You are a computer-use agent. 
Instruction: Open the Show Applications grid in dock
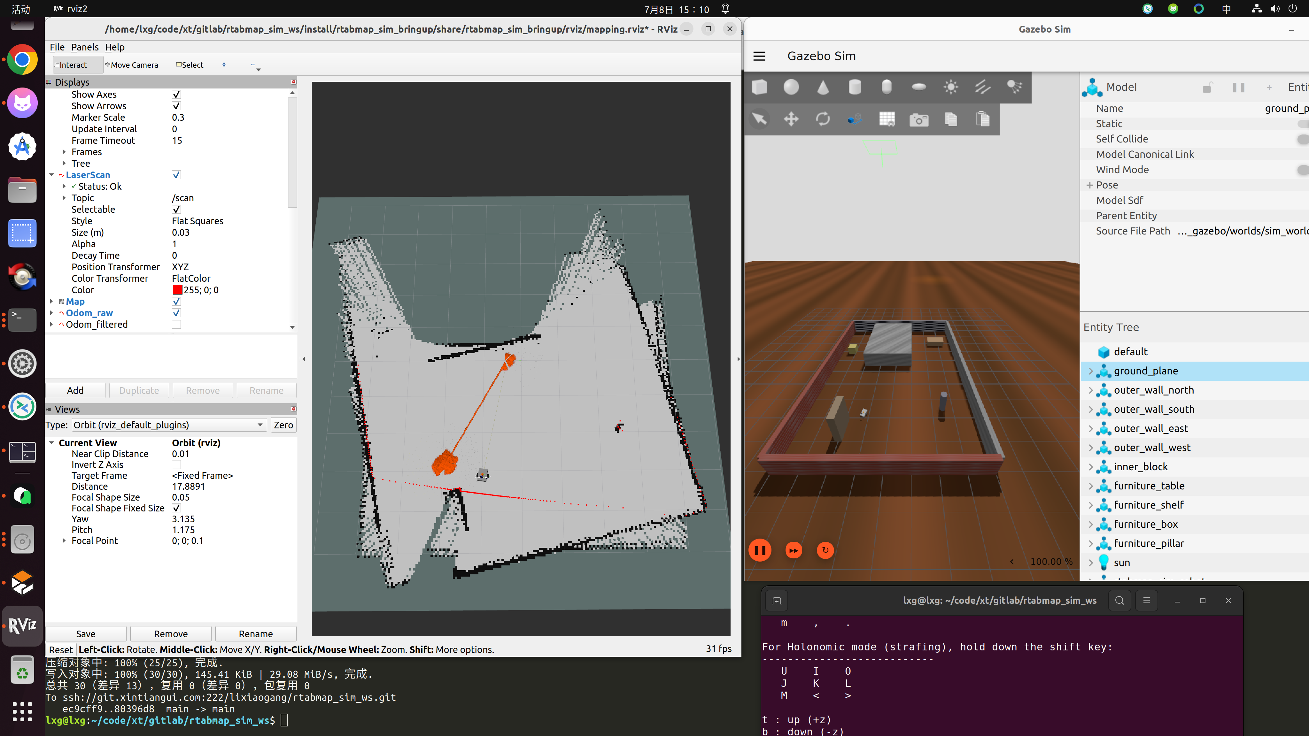coord(22,712)
